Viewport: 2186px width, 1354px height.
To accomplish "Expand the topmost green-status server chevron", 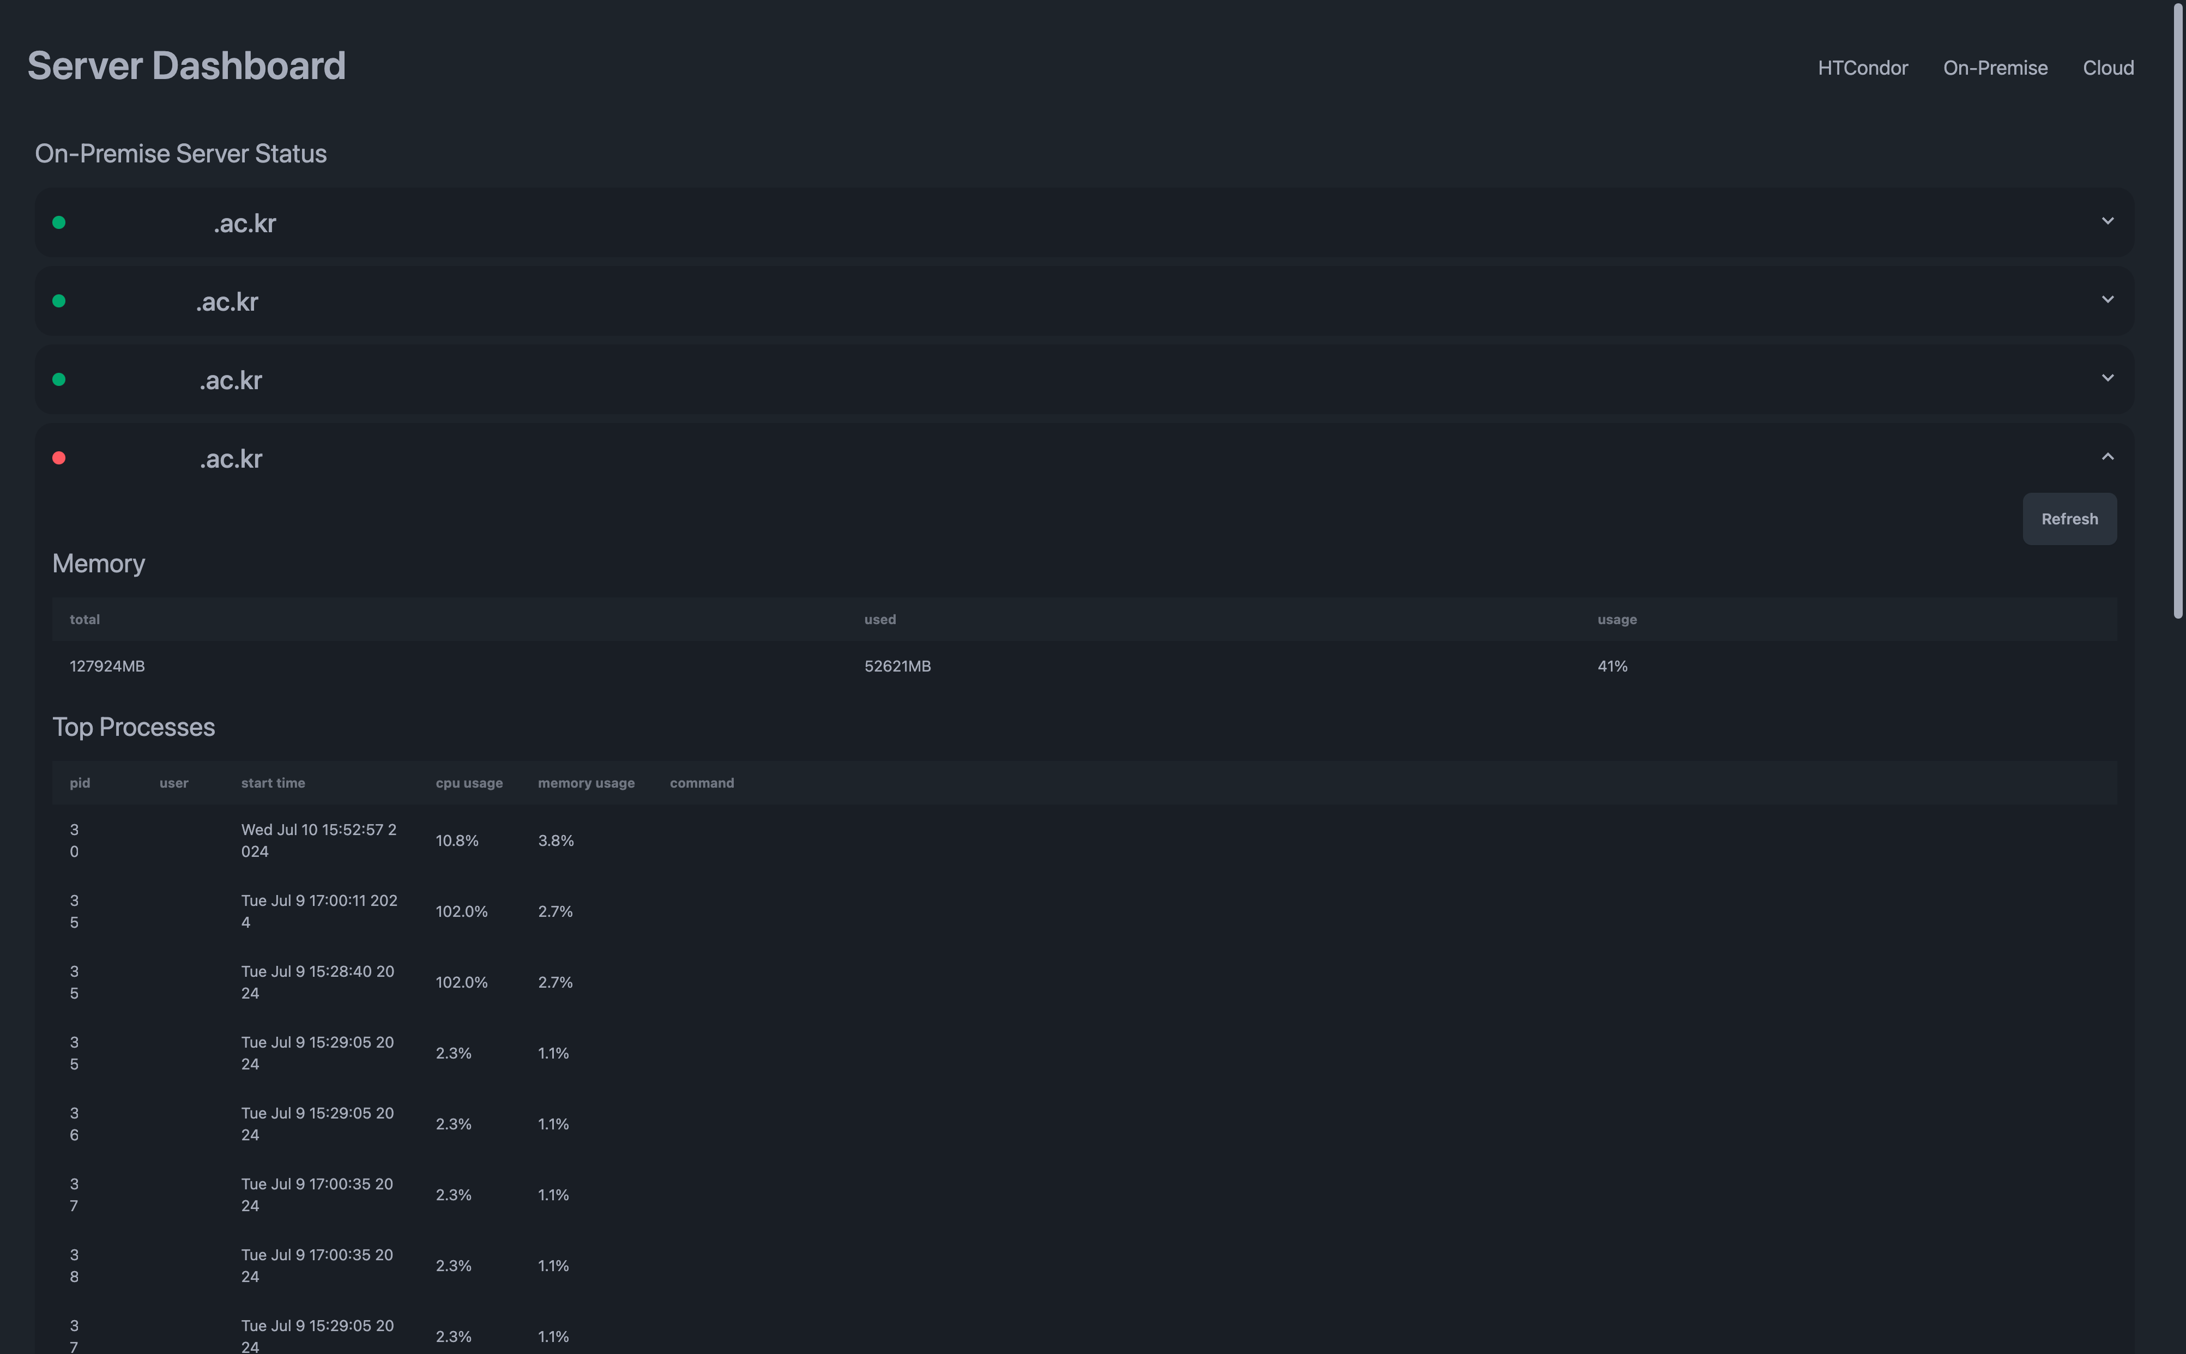I will 2107,221.
